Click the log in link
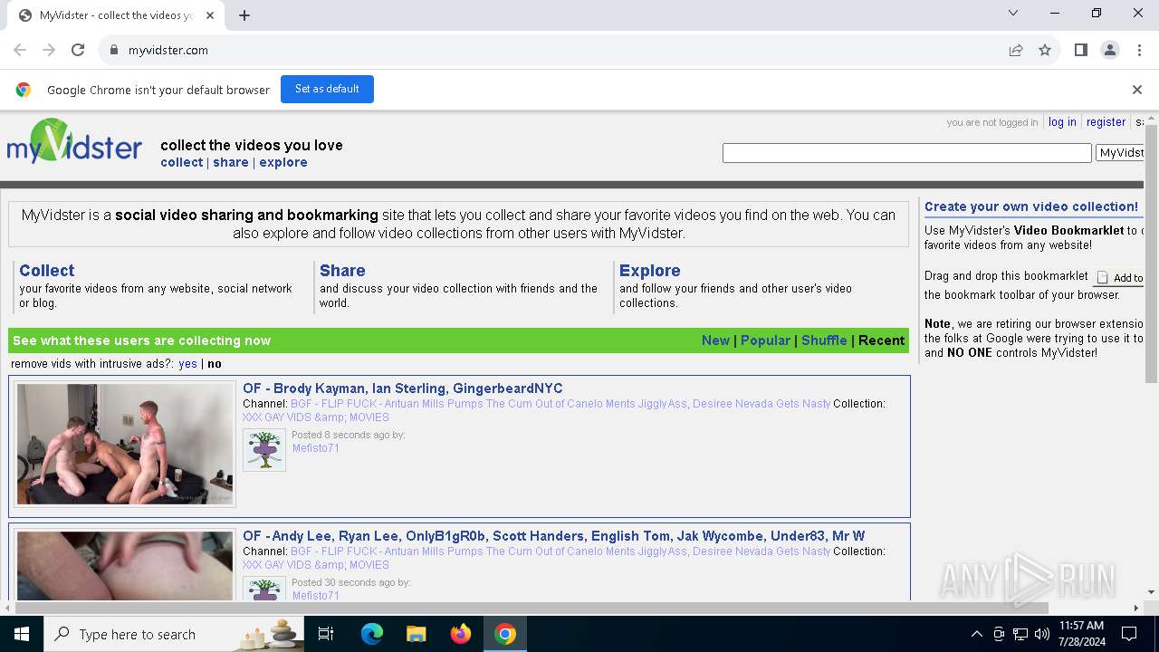The image size is (1159, 652). pyautogui.click(x=1062, y=122)
